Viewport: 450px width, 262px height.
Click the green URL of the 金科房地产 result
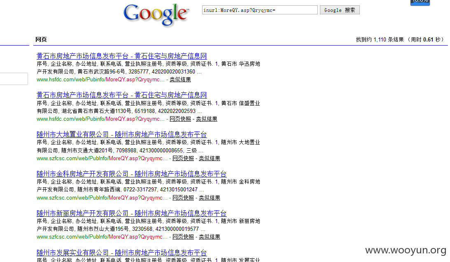tap(102, 198)
